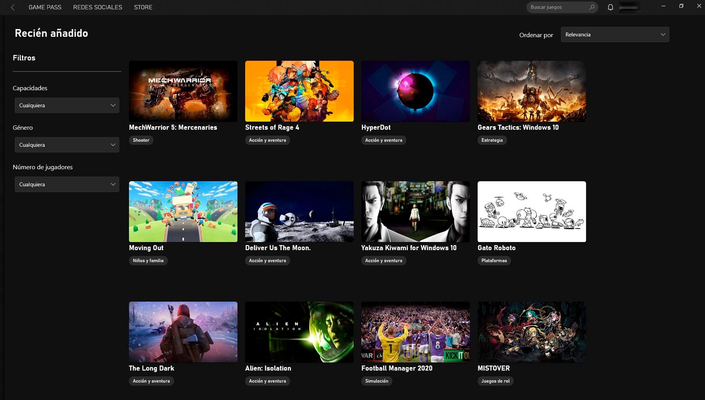Click the Football Manager 2020 title
The height and width of the screenshot is (400, 705).
(397, 368)
